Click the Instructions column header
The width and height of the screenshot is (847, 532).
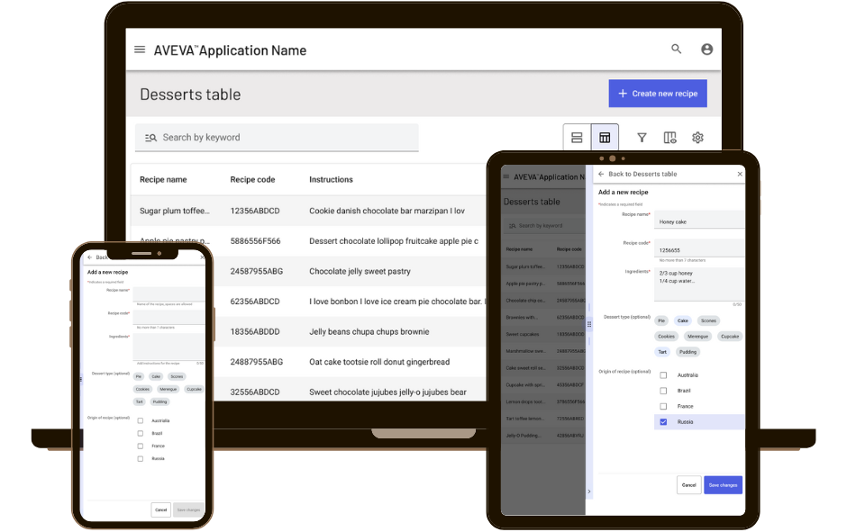coord(331,180)
